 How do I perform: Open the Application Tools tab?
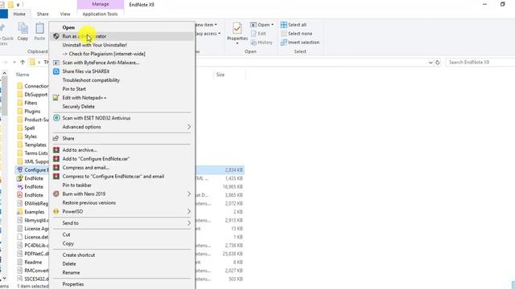point(100,14)
